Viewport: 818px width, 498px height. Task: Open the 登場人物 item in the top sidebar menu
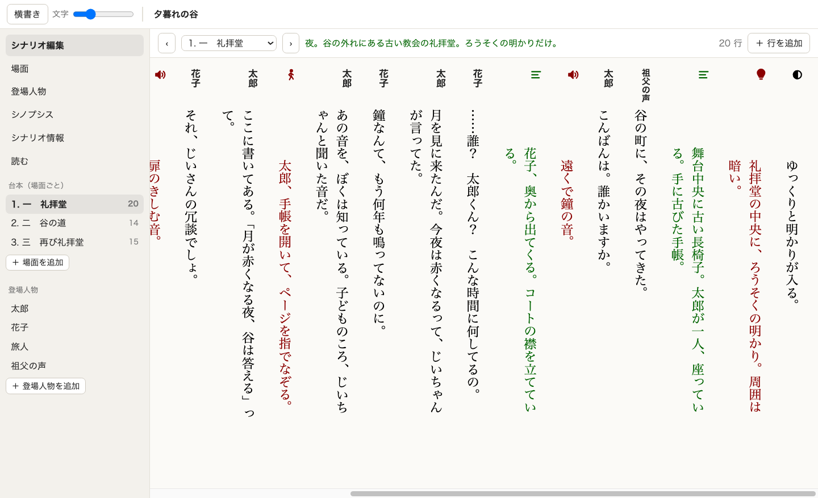tap(74, 91)
